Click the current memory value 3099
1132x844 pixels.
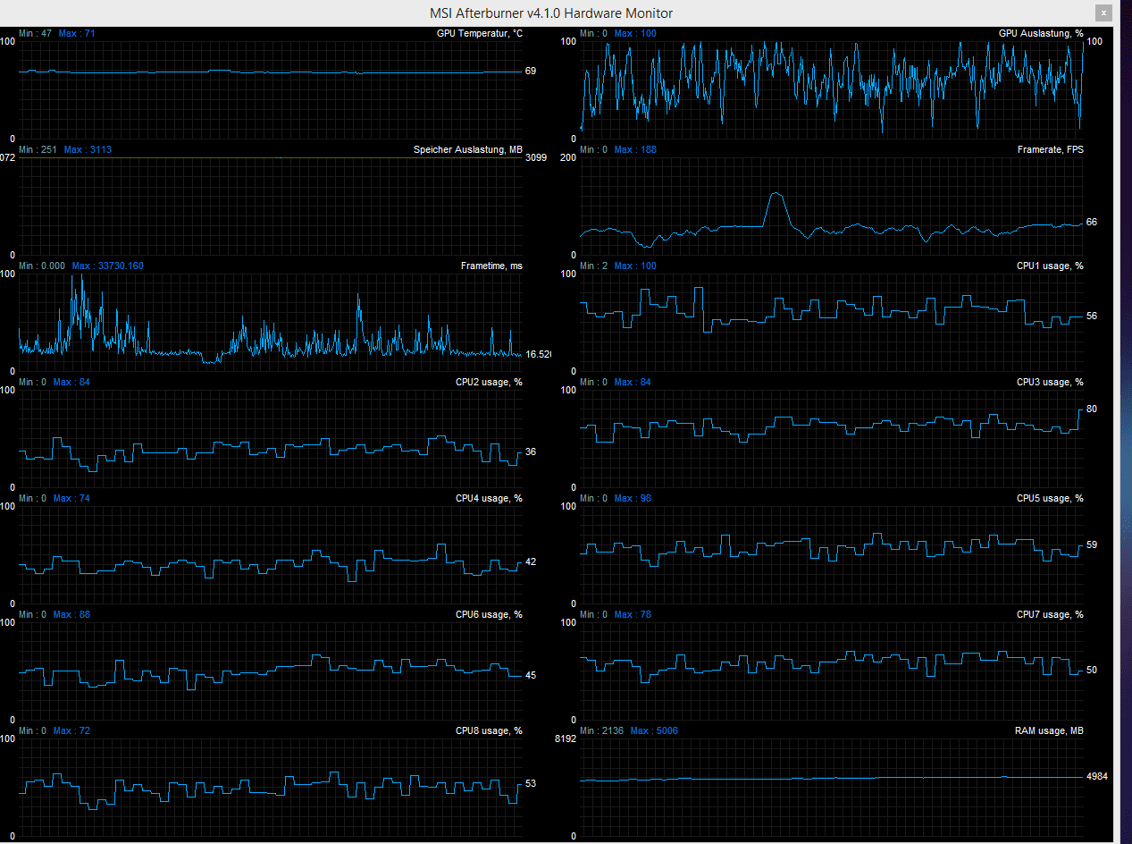click(x=536, y=158)
